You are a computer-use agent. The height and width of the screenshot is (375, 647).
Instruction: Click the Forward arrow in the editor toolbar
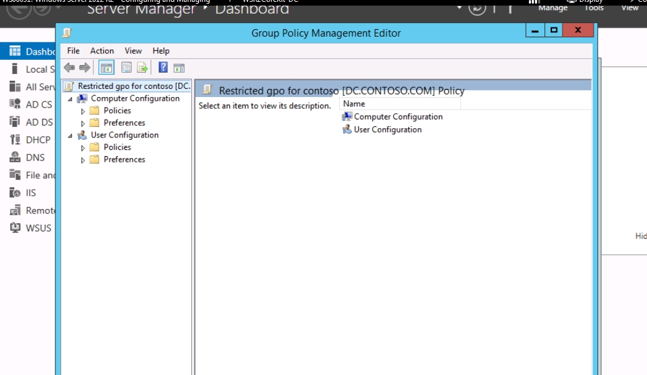(85, 68)
